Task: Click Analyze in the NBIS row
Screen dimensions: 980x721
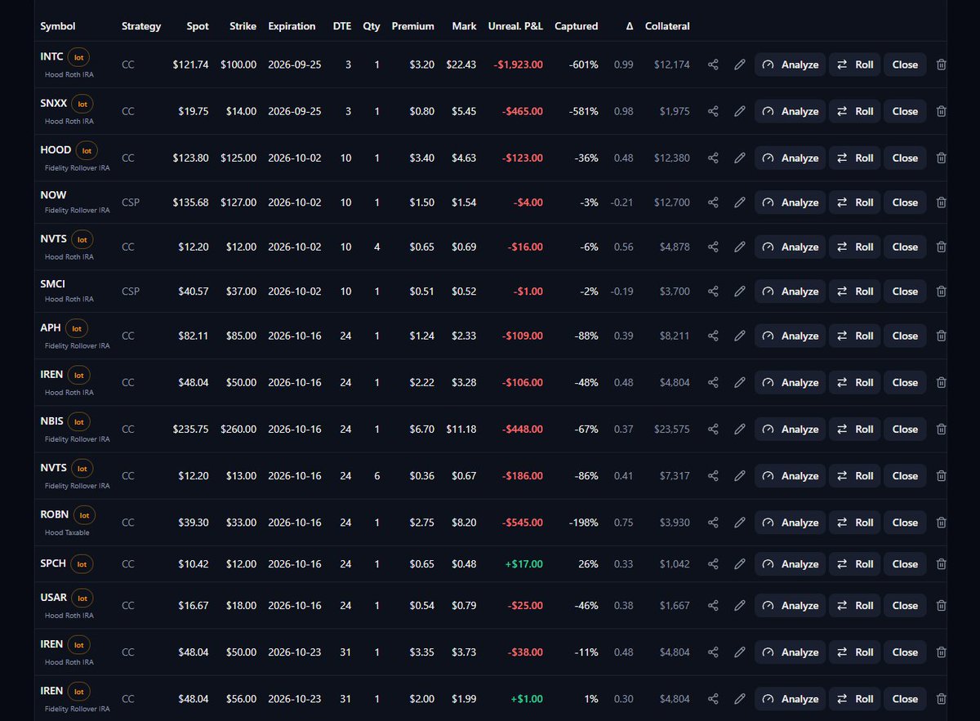Action: [790, 429]
